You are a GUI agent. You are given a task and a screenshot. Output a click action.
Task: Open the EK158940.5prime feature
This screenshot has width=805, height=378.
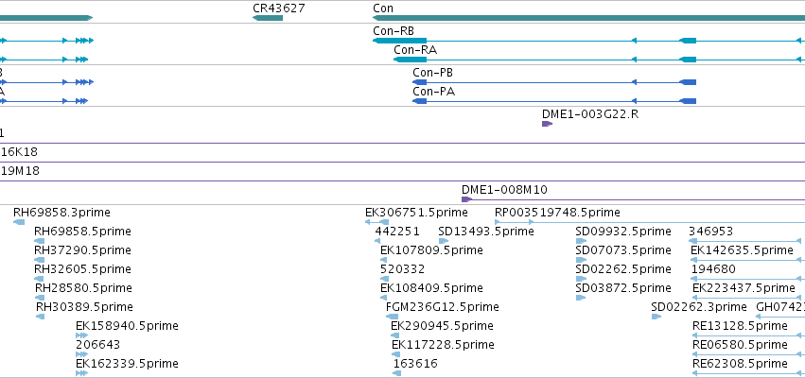[81, 335]
